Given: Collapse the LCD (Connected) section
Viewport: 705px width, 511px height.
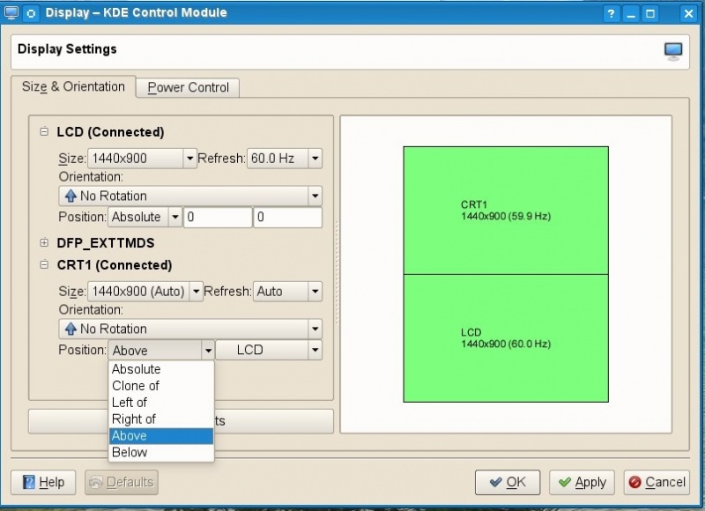Looking at the screenshot, I should (44, 132).
